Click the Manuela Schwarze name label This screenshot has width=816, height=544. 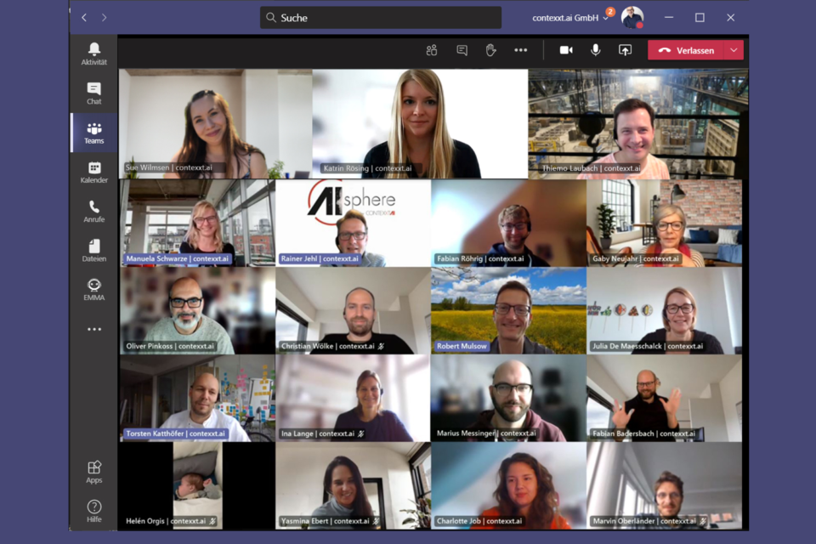click(177, 258)
